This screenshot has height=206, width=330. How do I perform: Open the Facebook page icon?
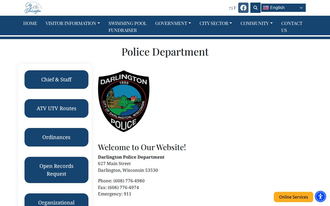pos(243,8)
